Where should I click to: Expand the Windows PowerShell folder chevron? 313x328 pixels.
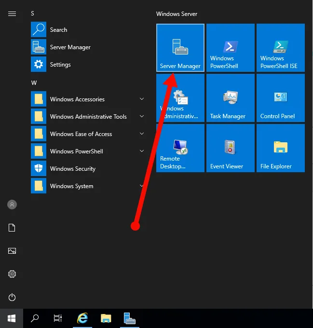pos(142,151)
